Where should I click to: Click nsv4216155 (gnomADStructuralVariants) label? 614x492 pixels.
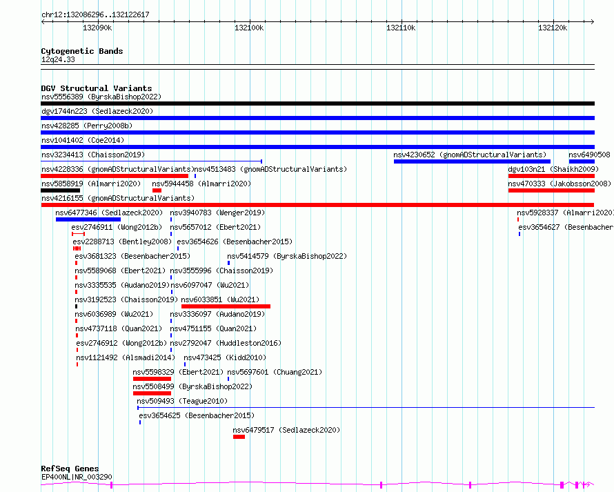tap(118, 198)
